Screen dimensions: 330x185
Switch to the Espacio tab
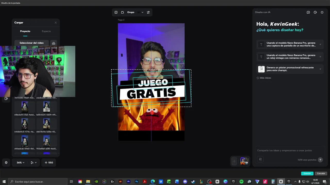[46, 31]
